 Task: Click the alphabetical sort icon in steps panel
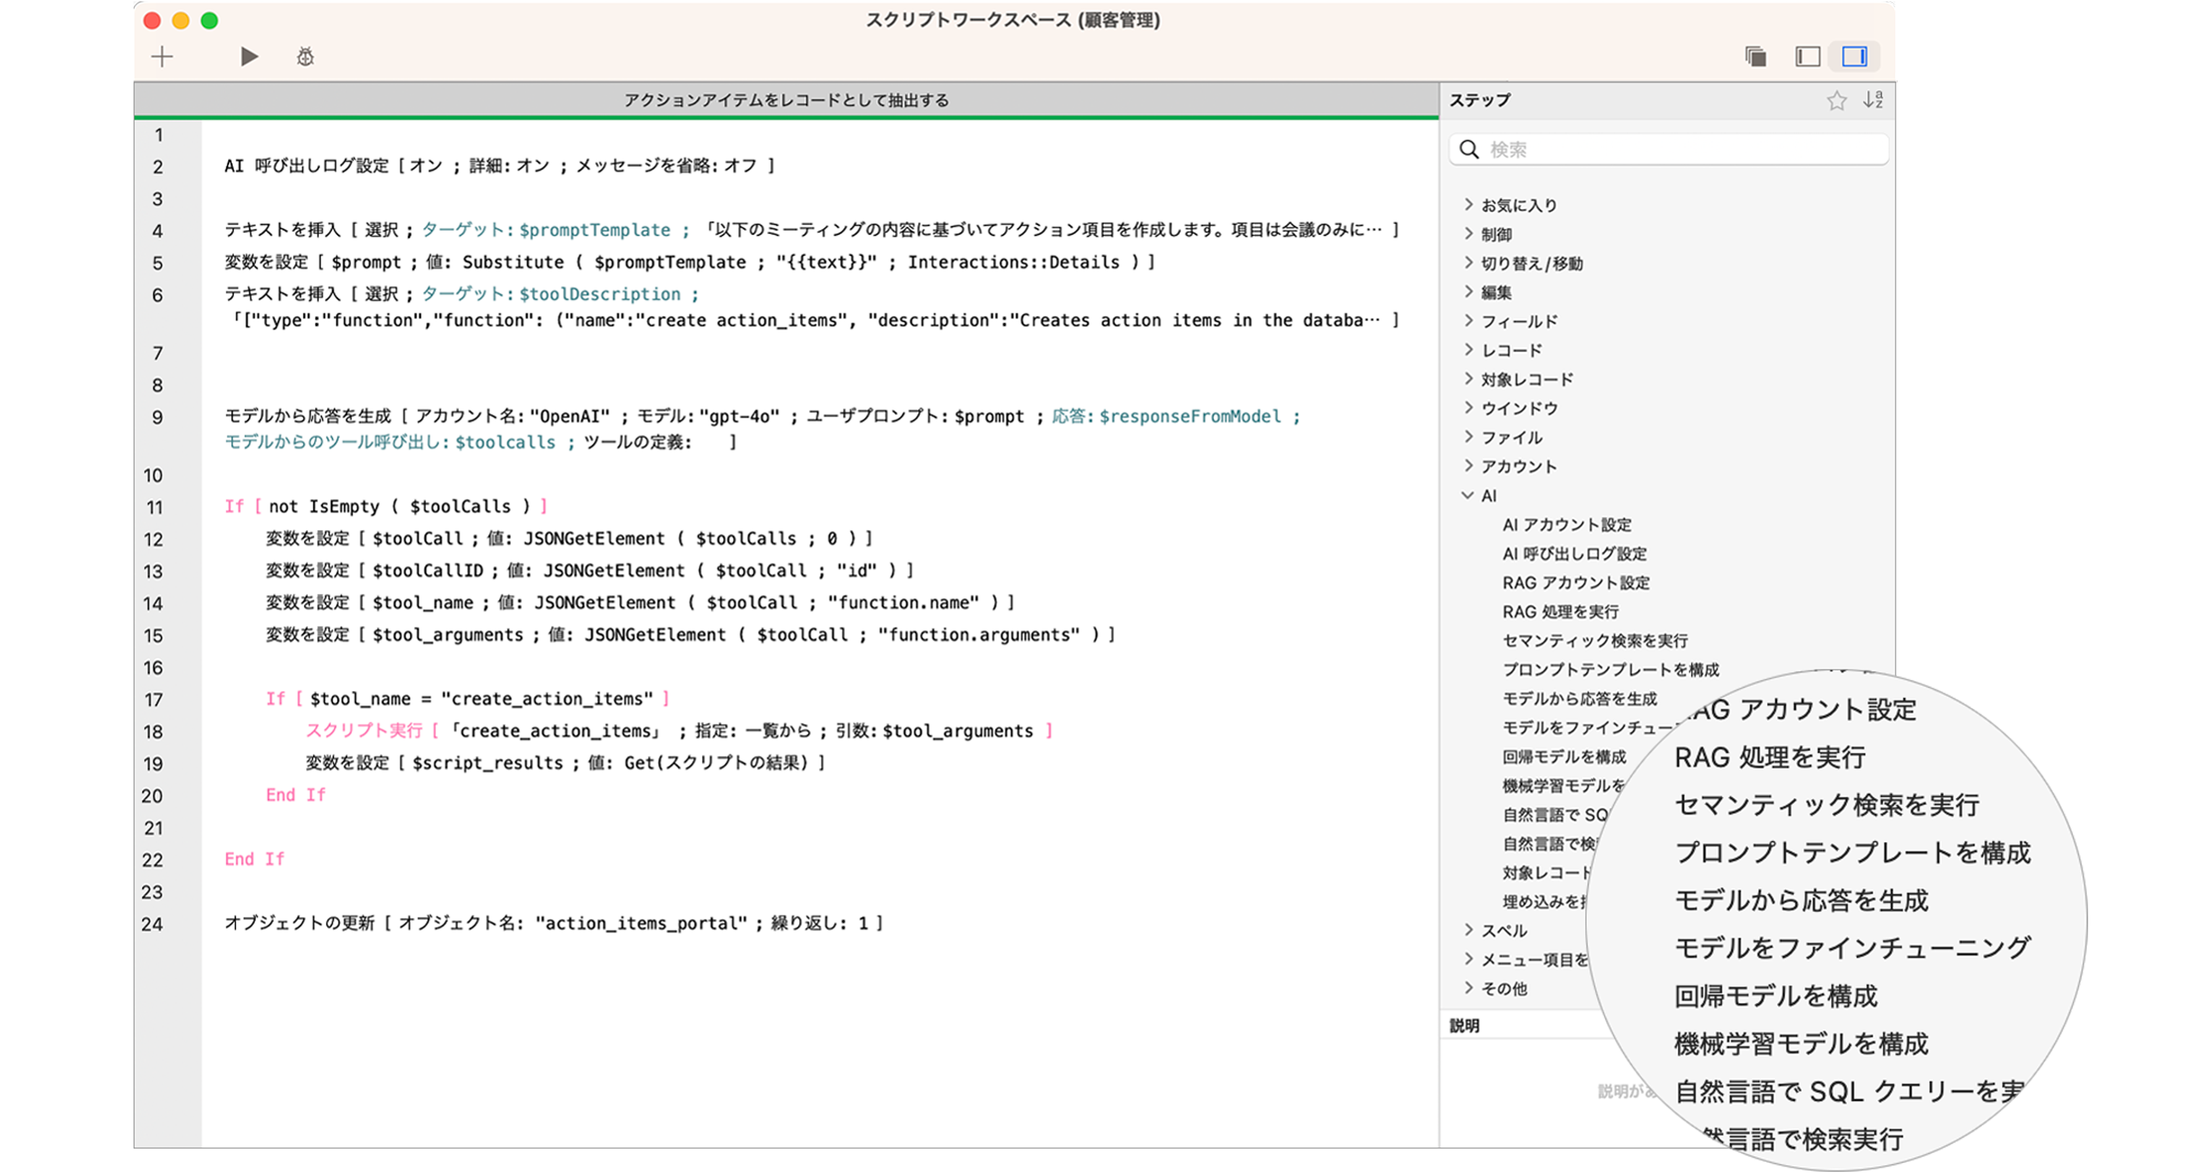pos(1873,100)
